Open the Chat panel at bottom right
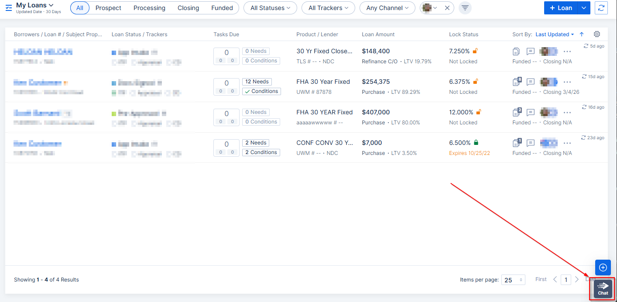The image size is (617, 302). tap(603, 288)
